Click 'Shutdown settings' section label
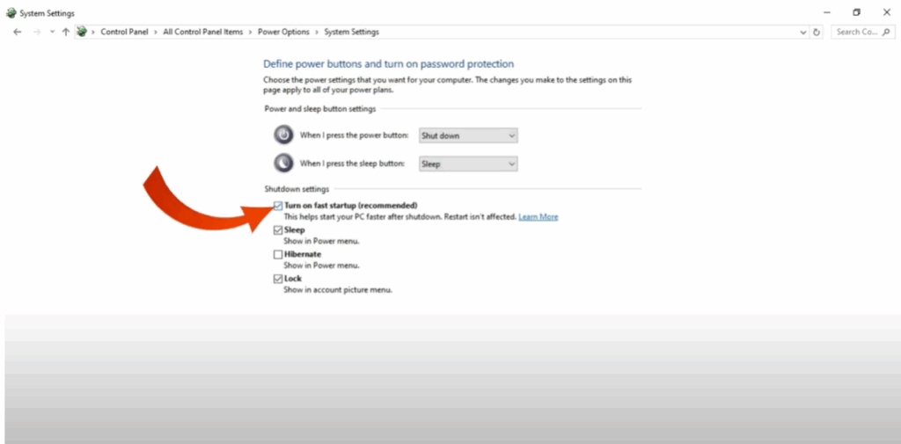 pos(297,188)
